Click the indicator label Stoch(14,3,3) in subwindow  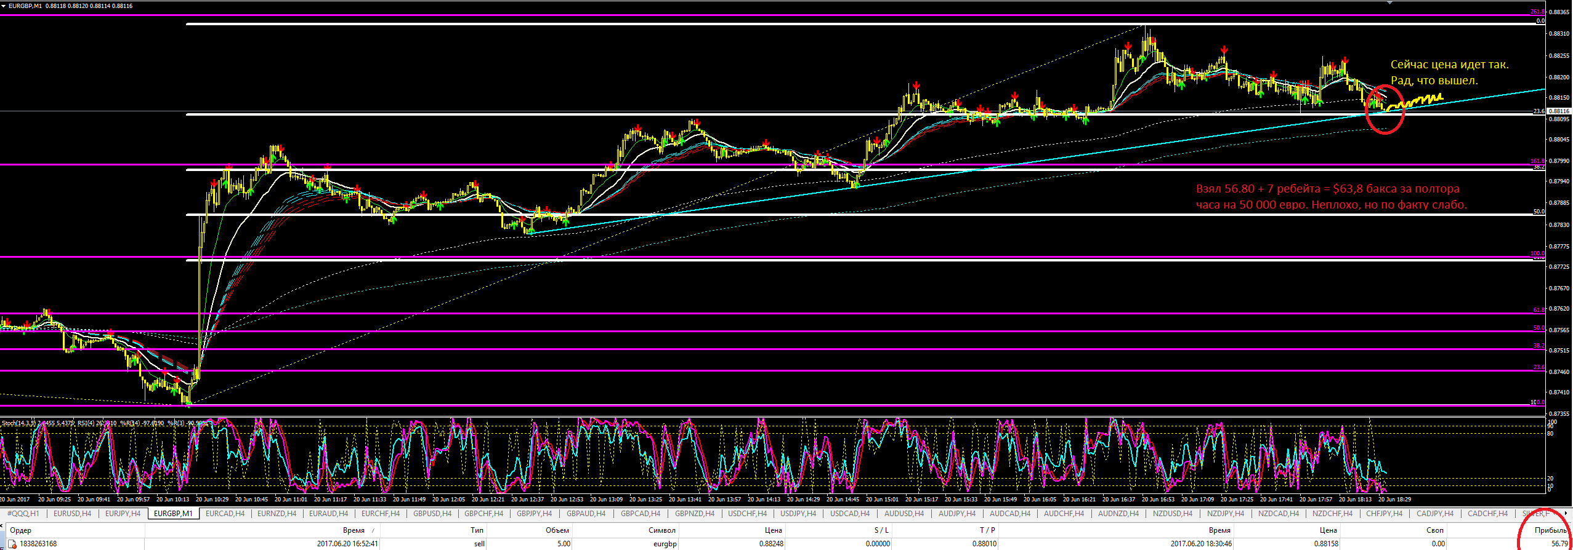(18, 423)
